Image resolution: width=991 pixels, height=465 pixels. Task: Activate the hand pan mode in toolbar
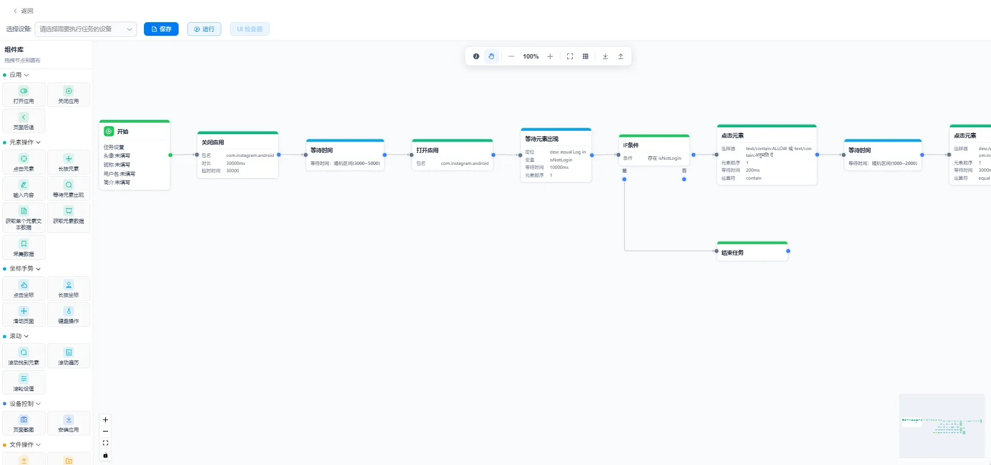[x=492, y=56]
